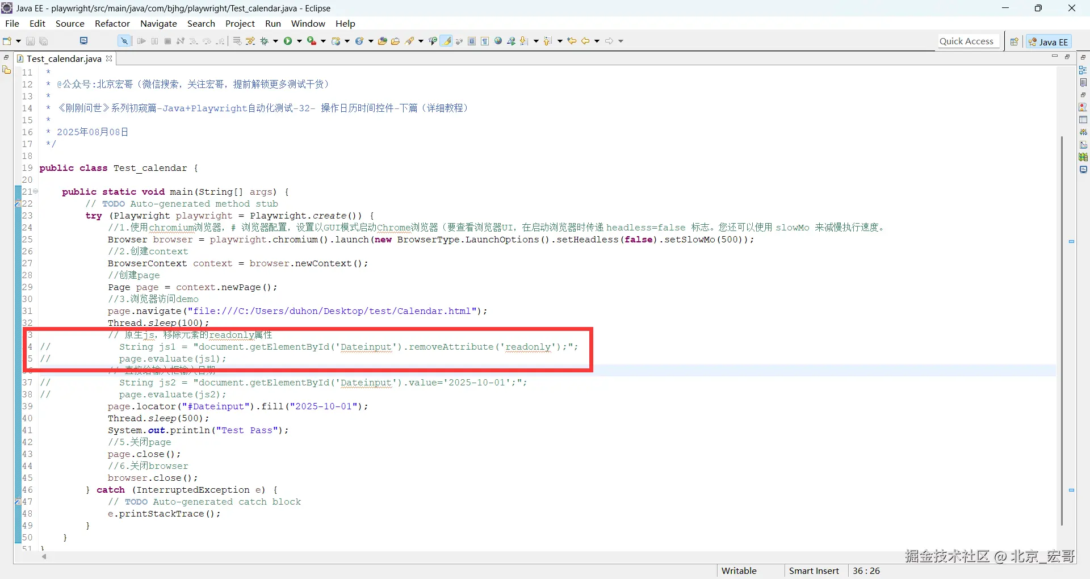
Task: Click the Open Task folder icon
Action: [x=396, y=41]
